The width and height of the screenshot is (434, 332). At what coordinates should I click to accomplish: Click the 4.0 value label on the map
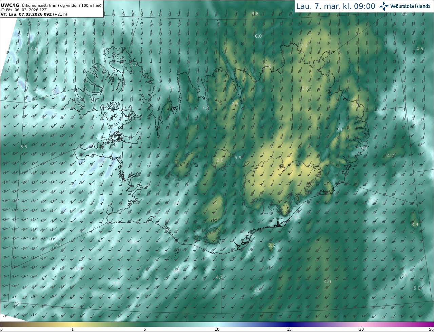(327, 281)
